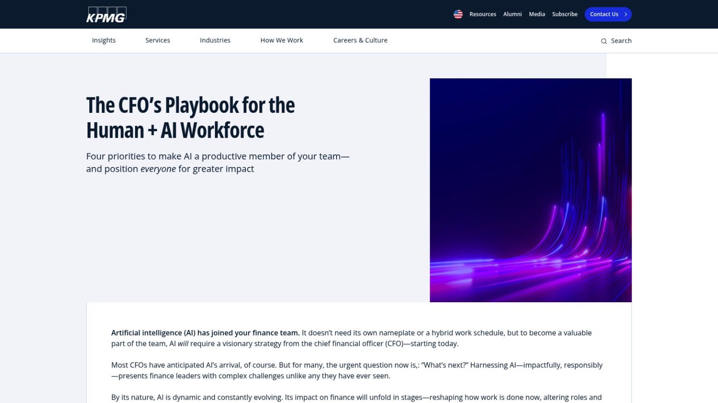Click the purple light-streak hero image

pyautogui.click(x=531, y=190)
